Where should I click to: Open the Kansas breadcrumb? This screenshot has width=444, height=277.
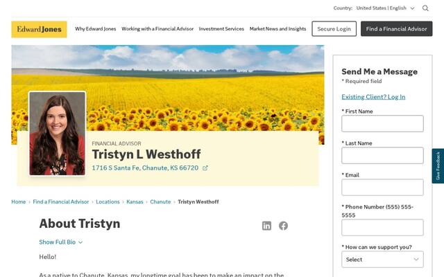click(135, 202)
